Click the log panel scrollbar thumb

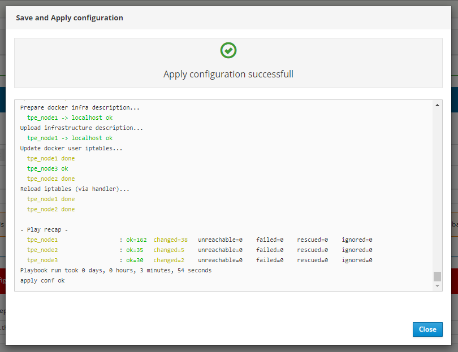pyautogui.click(x=437, y=276)
